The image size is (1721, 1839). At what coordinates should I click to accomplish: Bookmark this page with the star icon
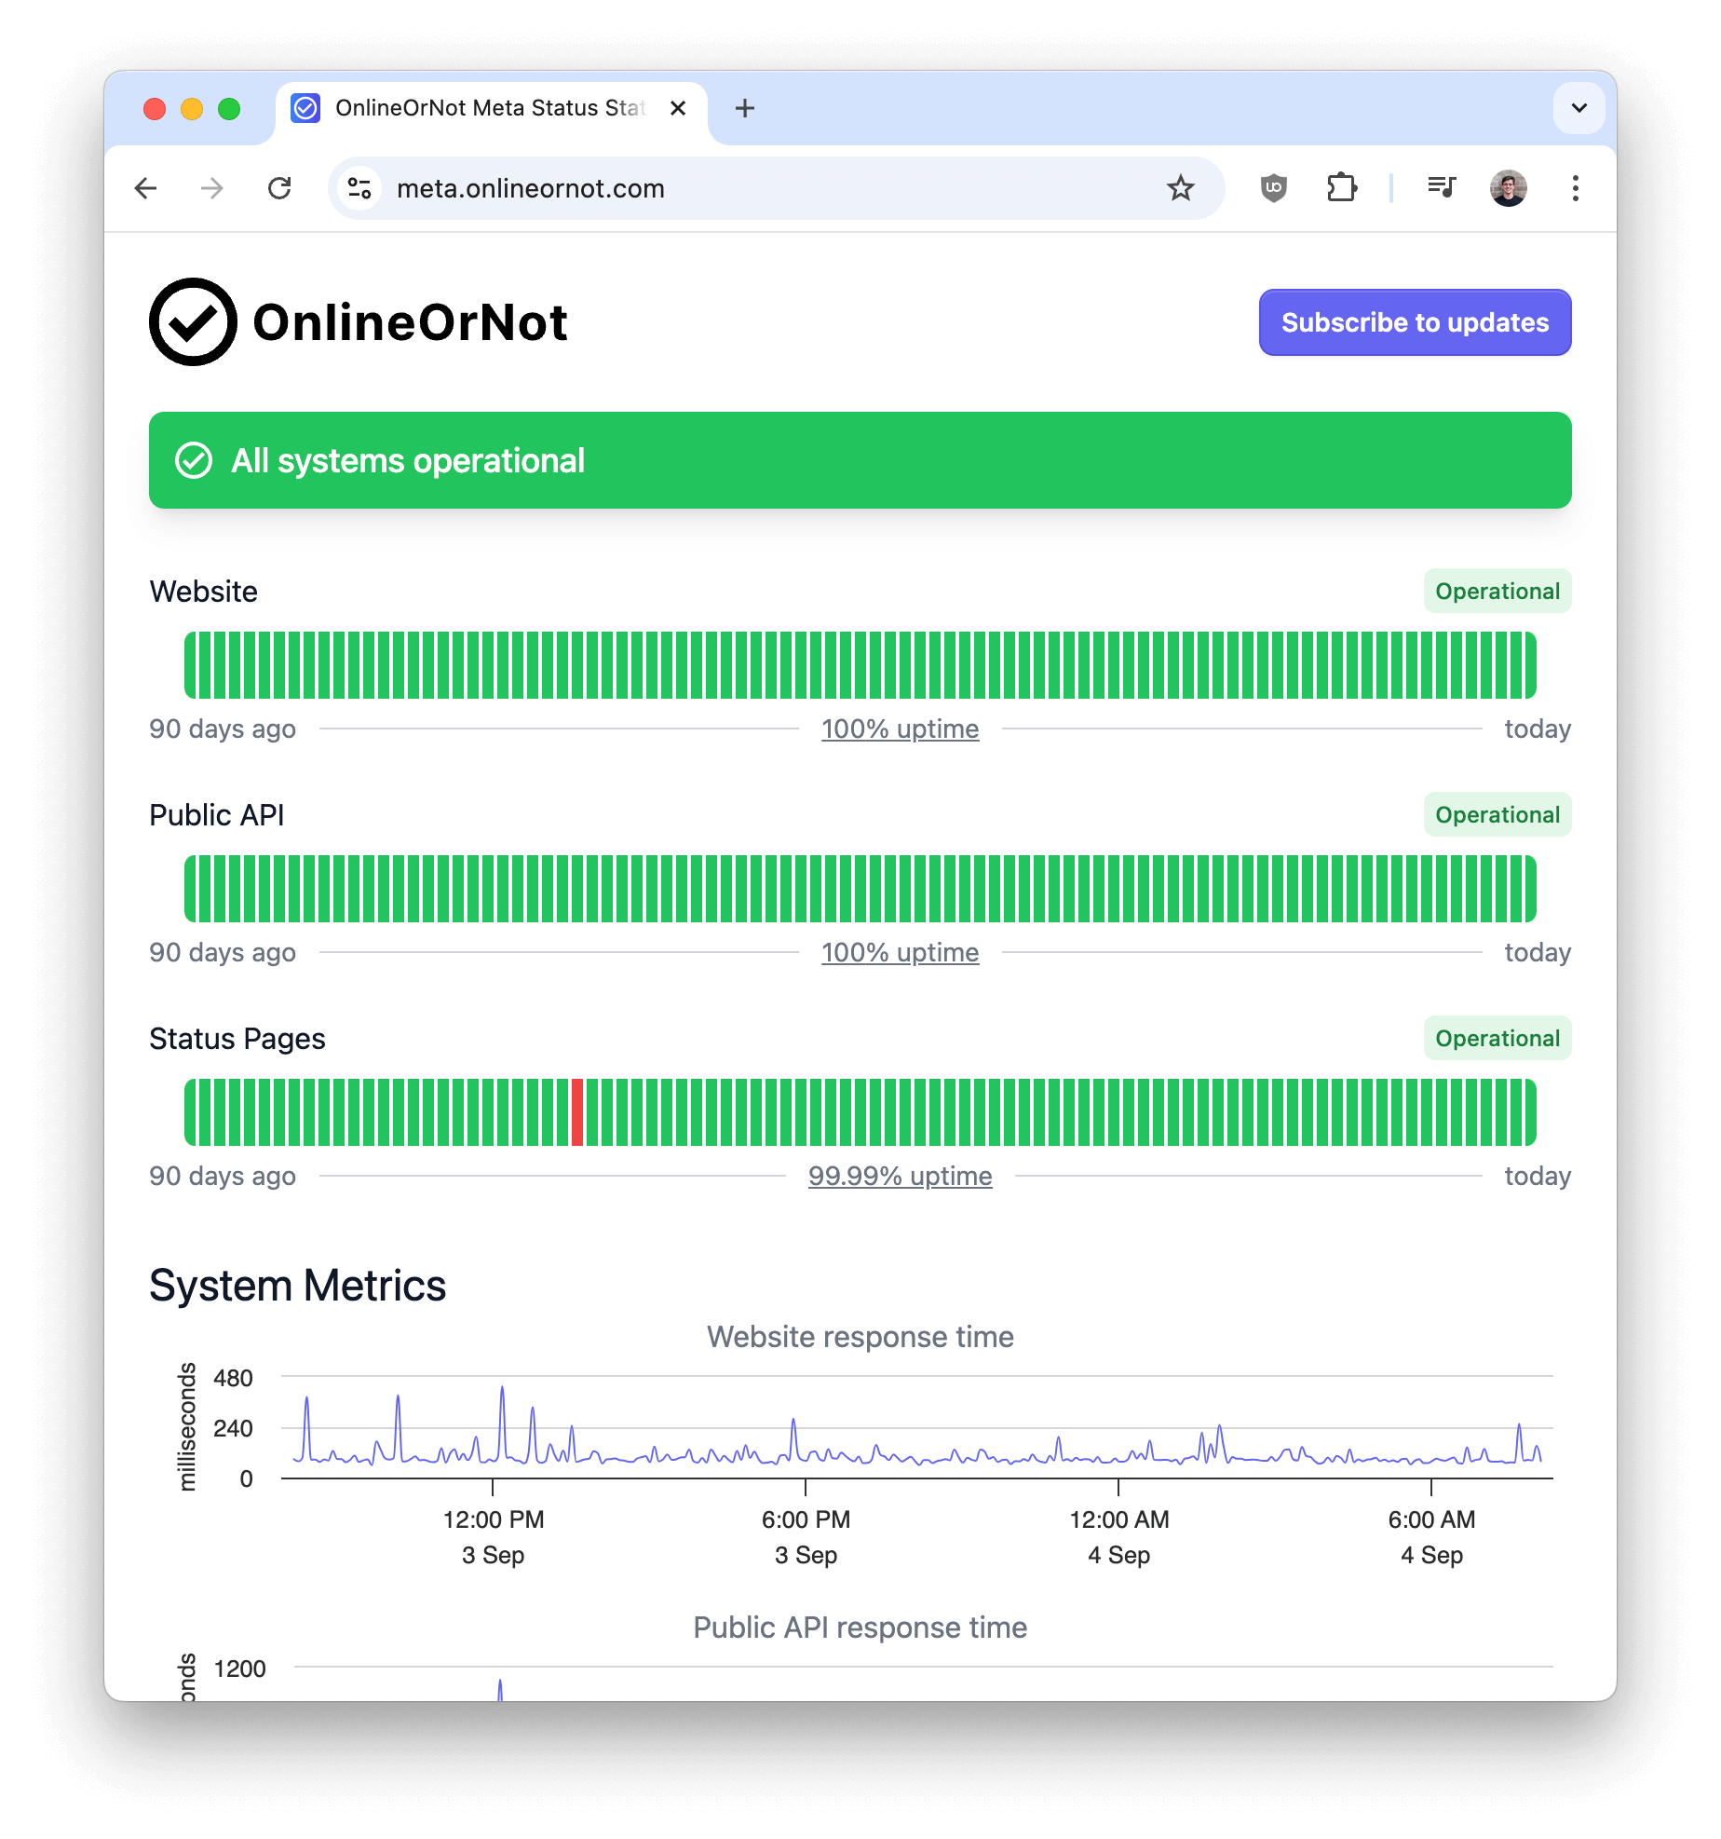click(x=1180, y=188)
